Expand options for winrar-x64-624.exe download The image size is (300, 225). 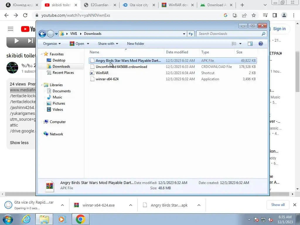pyautogui.click(x=131, y=205)
